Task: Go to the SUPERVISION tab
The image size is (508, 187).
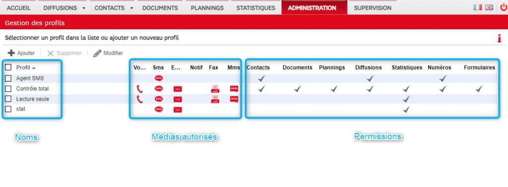Action: pos(373,8)
